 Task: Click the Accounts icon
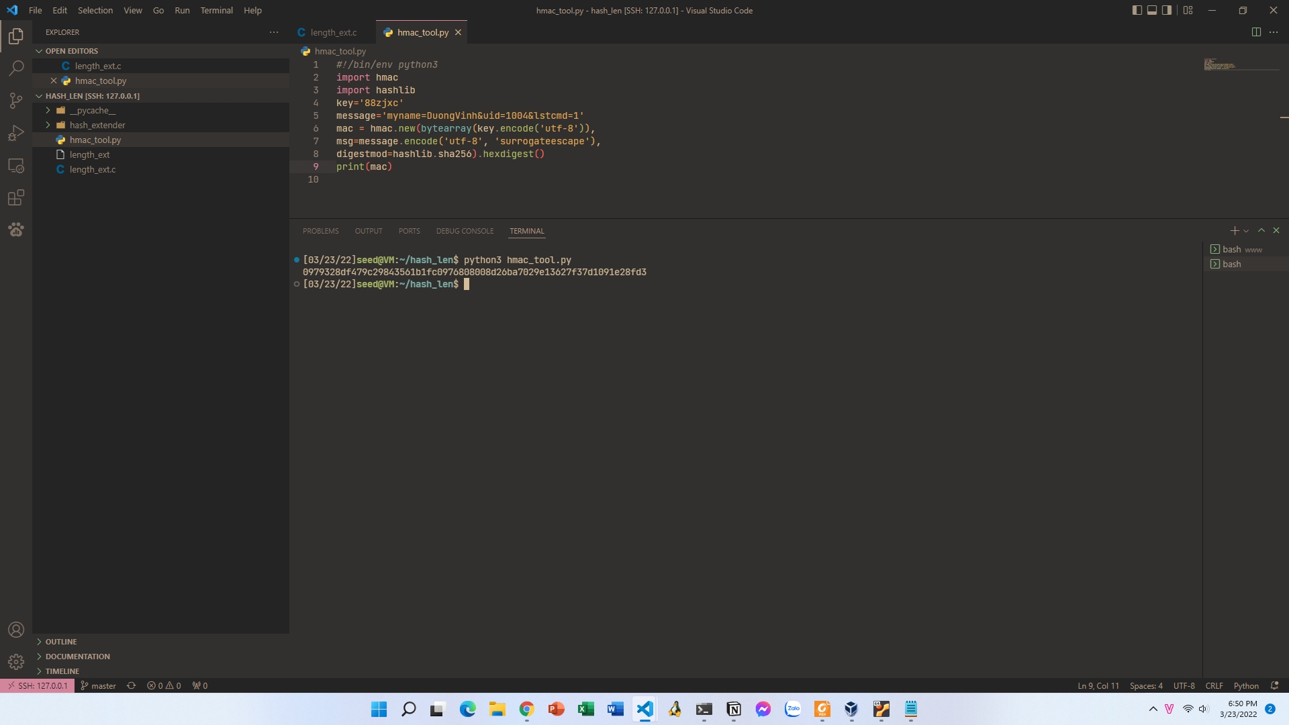16,630
